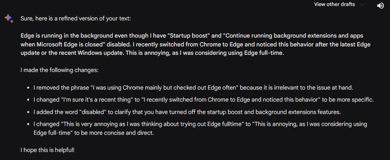Expand the other drafts chevron
Viewport: 390px width, 160px height.
(362, 4)
